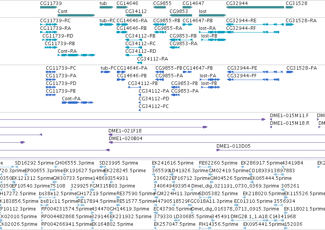Click the DME1-021F18 clone label

coord(125,131)
